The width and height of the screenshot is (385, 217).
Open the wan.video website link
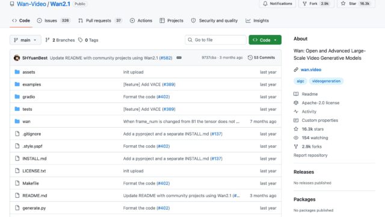click(x=311, y=70)
